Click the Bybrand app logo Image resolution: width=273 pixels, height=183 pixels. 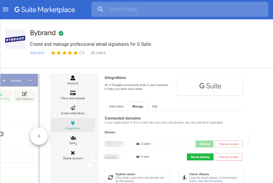click(15, 39)
